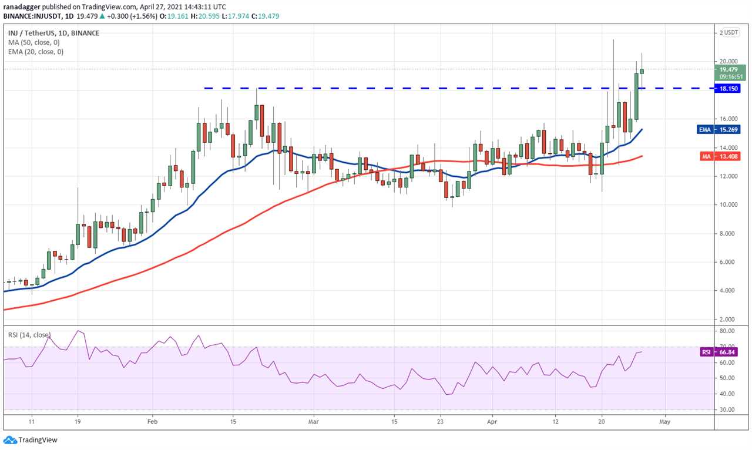Click the 16.000 price axis value
752x450 pixels.
pyautogui.click(x=729, y=119)
